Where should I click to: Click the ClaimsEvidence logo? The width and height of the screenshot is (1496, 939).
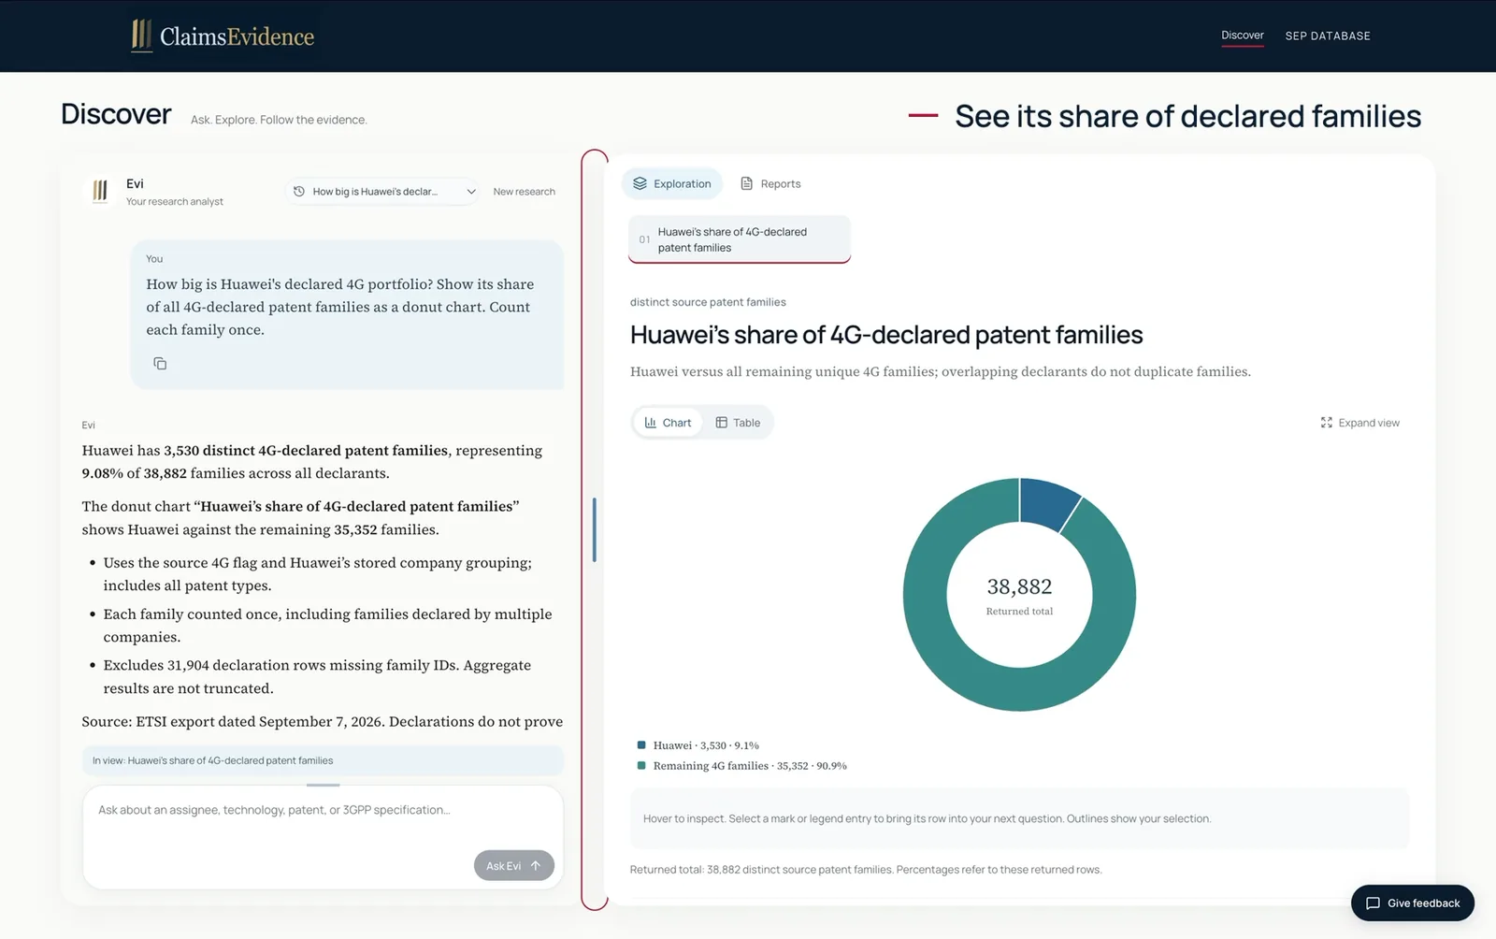[223, 36]
